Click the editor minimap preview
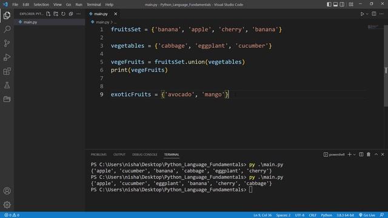 tap(374, 27)
